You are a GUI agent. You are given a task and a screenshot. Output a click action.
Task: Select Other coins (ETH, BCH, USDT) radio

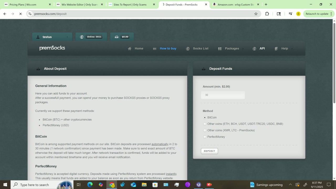click(205, 124)
